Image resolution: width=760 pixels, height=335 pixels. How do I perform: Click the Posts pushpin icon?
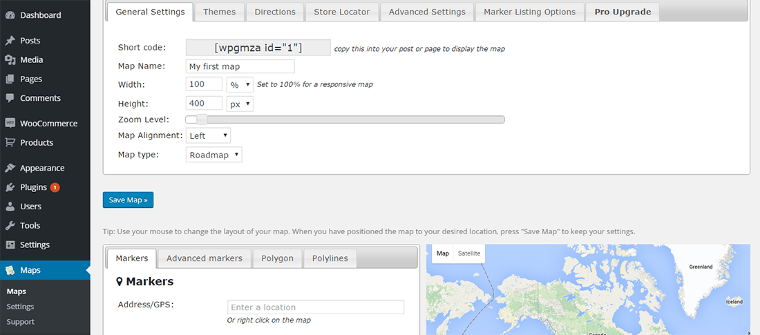tap(10, 41)
